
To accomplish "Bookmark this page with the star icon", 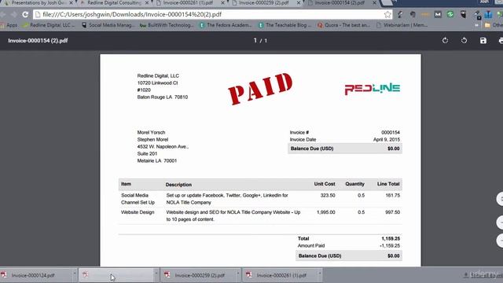I will 387,14.
